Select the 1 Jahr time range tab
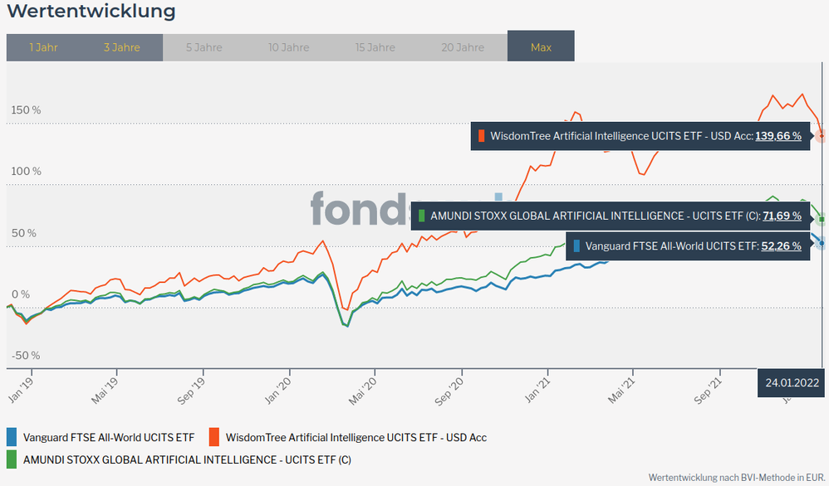Viewport: 829px width, 486px height. click(x=43, y=47)
